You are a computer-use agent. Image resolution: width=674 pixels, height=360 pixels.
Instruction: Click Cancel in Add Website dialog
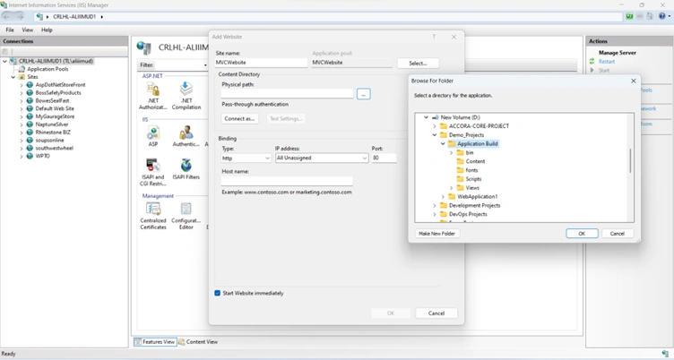[x=436, y=313]
